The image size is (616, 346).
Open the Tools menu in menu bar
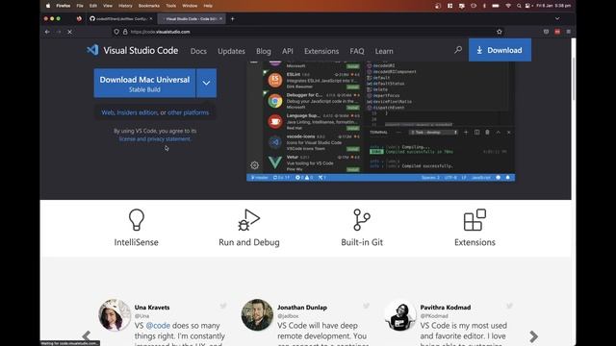pyautogui.click(x=171, y=6)
